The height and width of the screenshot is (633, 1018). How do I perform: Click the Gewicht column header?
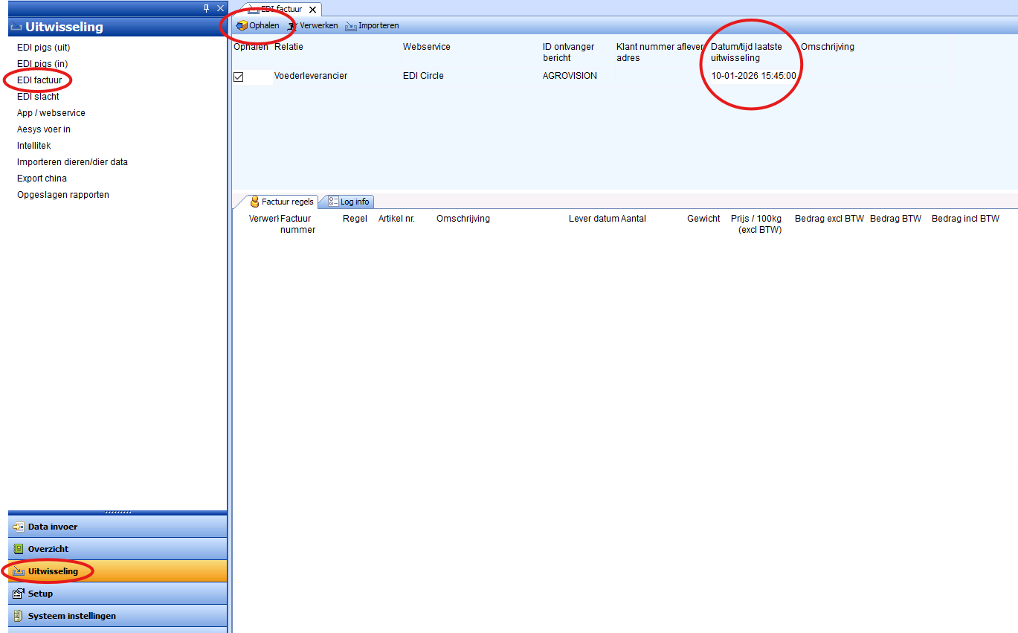(703, 219)
